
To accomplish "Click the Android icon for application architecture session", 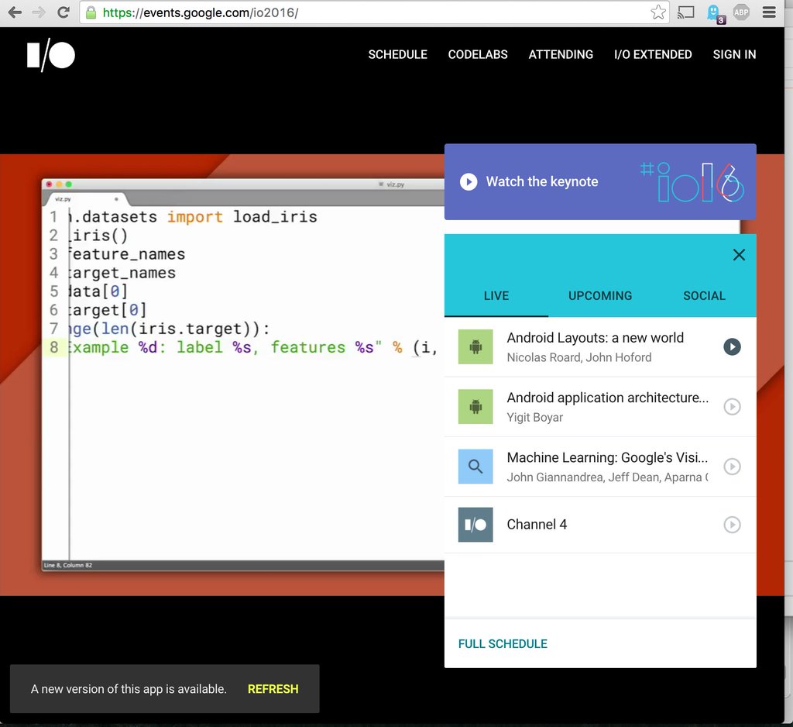I will point(475,407).
